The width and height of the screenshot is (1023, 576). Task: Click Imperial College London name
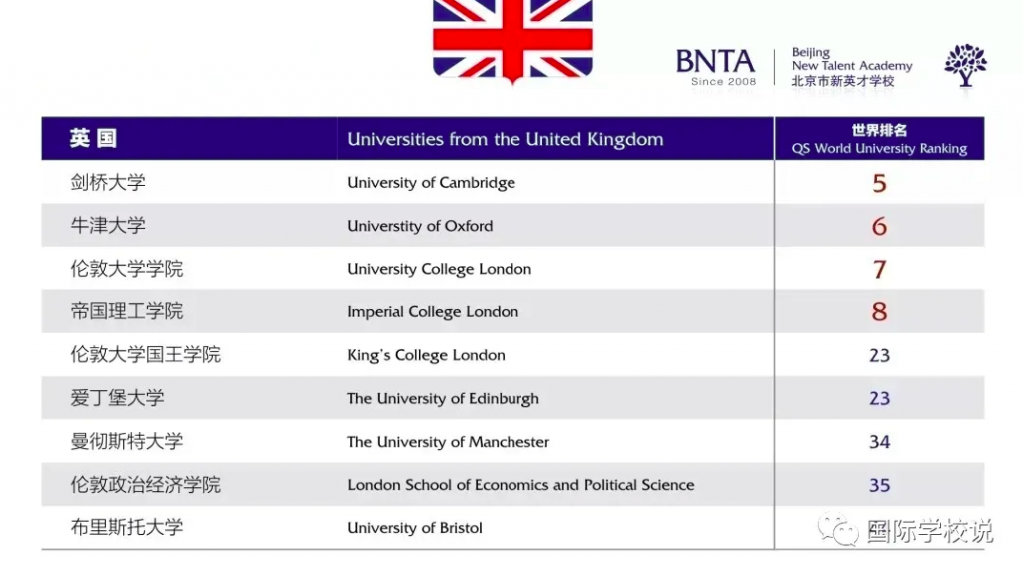[x=433, y=312]
